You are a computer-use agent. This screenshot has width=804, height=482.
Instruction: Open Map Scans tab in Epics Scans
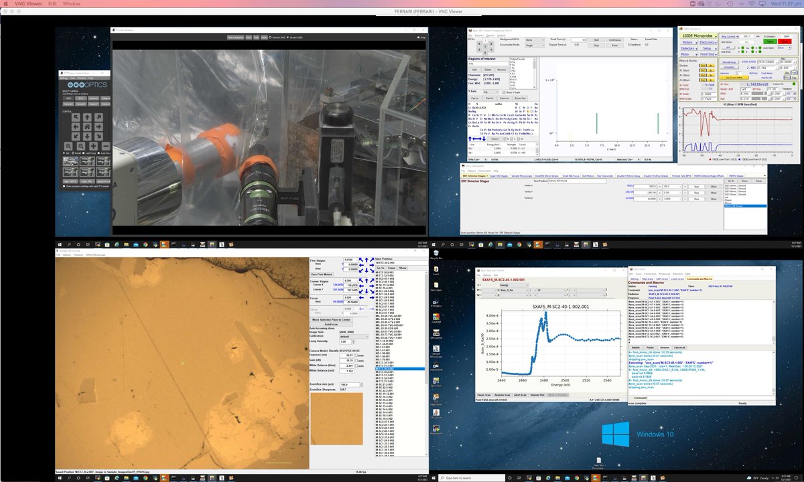[647, 279]
